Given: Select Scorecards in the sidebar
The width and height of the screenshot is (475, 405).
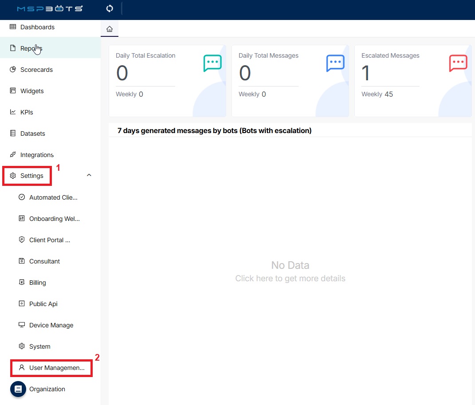Looking at the screenshot, I should pos(35,70).
